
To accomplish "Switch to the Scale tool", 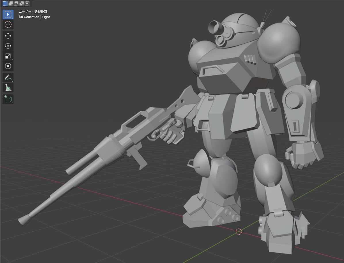I will coord(8,56).
